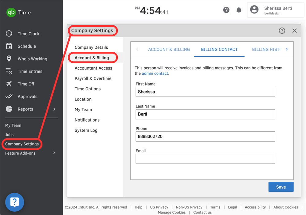Open the blue help chat bubble
The width and height of the screenshot is (306, 215).
click(x=15, y=202)
